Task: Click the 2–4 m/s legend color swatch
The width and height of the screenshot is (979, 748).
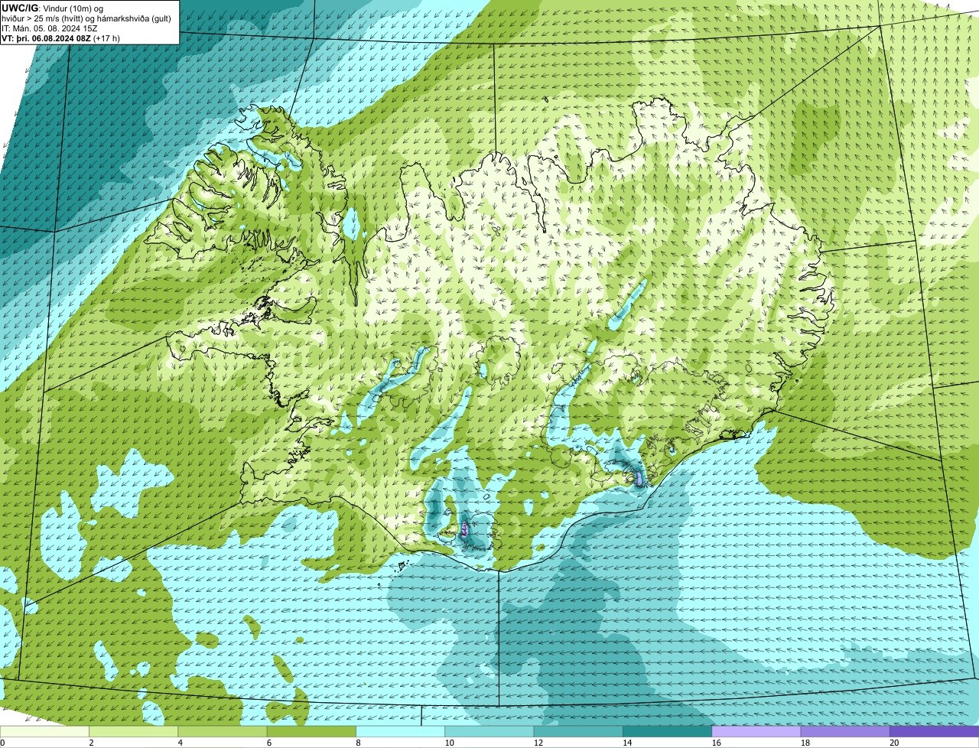Action: 133,731
